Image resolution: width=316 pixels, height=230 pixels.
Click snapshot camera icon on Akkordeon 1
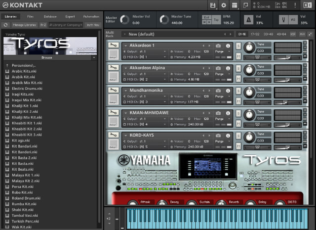coord(218,46)
